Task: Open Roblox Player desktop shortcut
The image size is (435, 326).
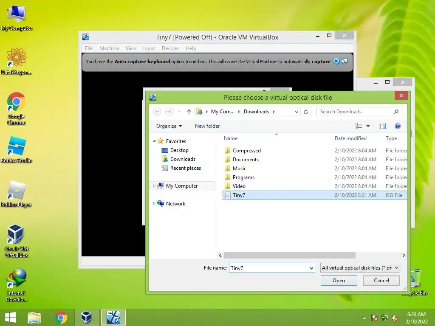Action: [17, 194]
